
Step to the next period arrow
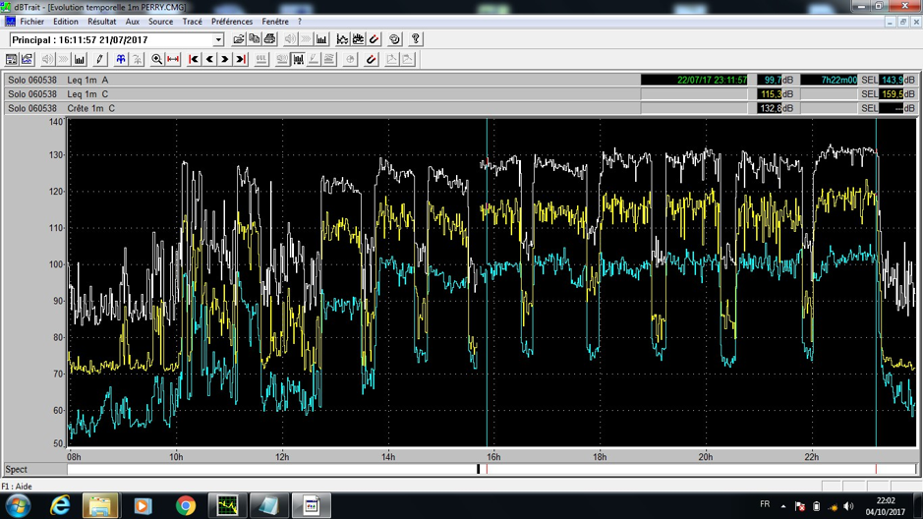click(x=225, y=59)
